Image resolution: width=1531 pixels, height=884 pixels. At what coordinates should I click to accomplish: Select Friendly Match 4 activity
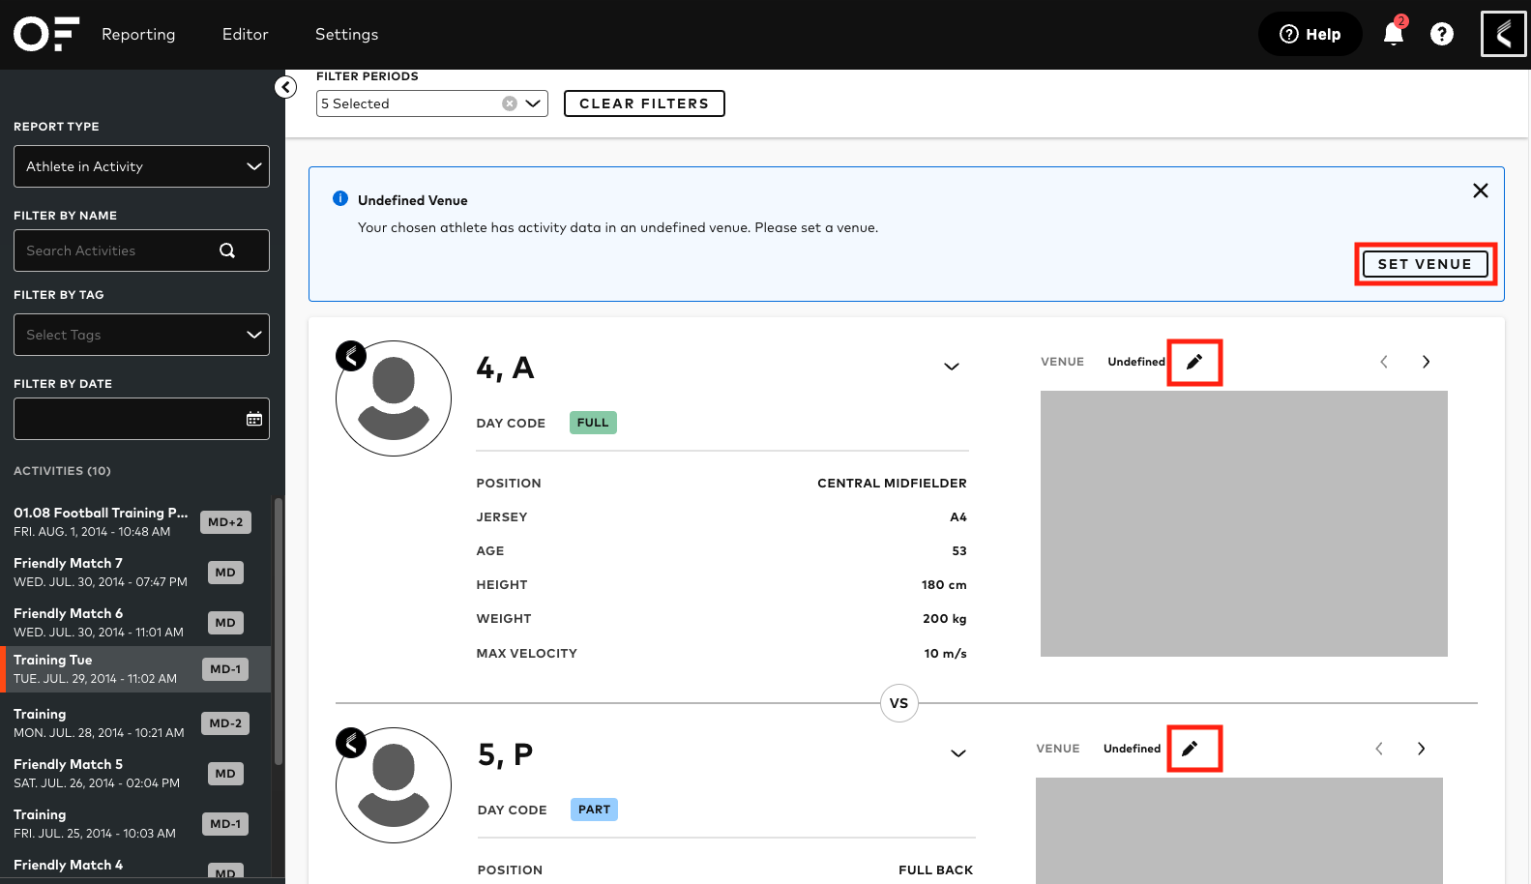click(x=135, y=867)
